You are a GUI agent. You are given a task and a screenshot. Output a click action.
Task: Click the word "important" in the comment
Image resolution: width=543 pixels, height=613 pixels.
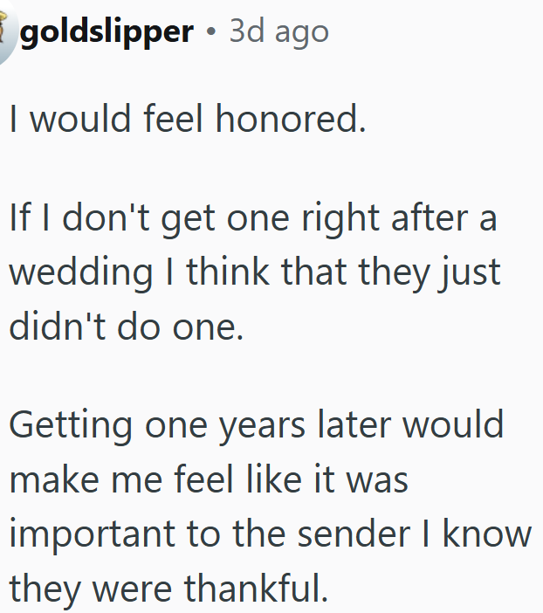click(95, 534)
